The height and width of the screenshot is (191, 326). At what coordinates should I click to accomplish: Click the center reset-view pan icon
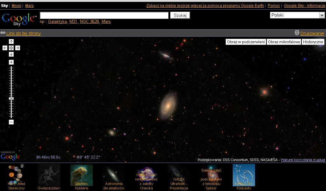point(11,48)
